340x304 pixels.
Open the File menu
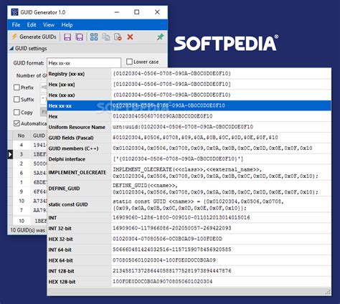[x=16, y=25]
